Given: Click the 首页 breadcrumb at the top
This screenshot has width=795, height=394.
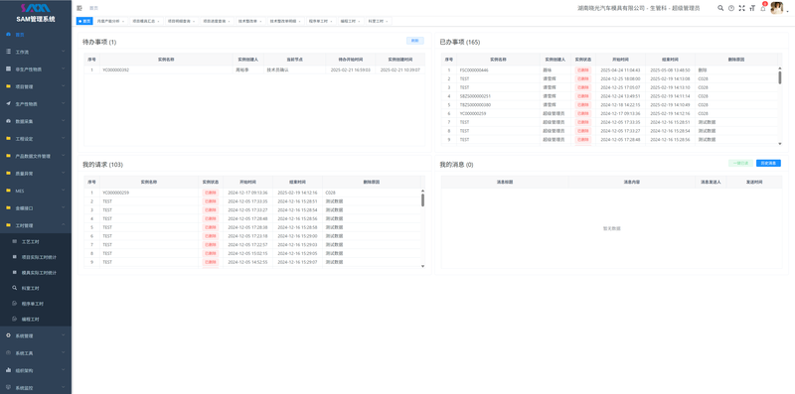Looking at the screenshot, I should tap(93, 8).
